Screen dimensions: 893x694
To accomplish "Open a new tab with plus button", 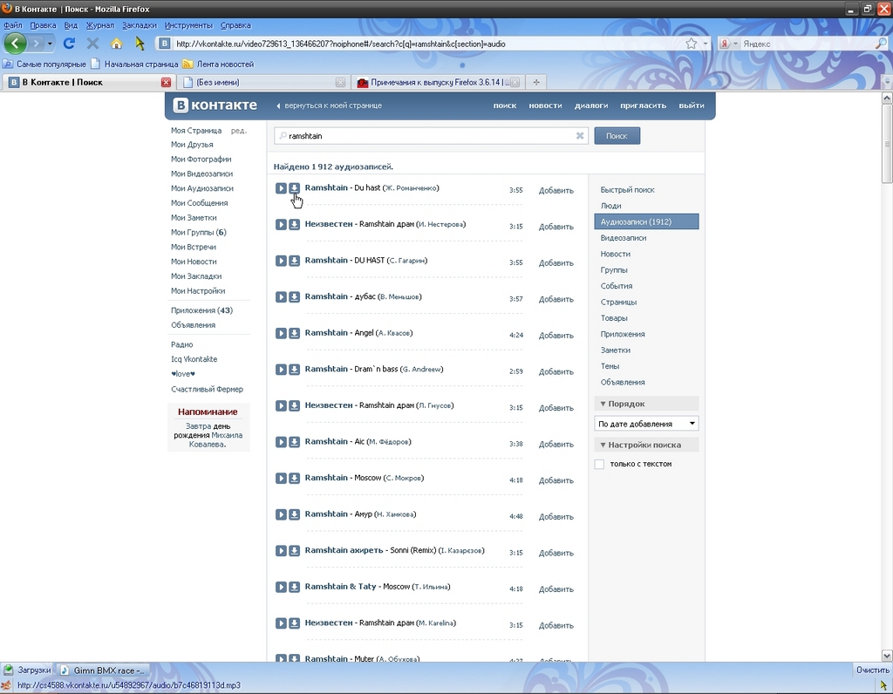I will (x=536, y=82).
